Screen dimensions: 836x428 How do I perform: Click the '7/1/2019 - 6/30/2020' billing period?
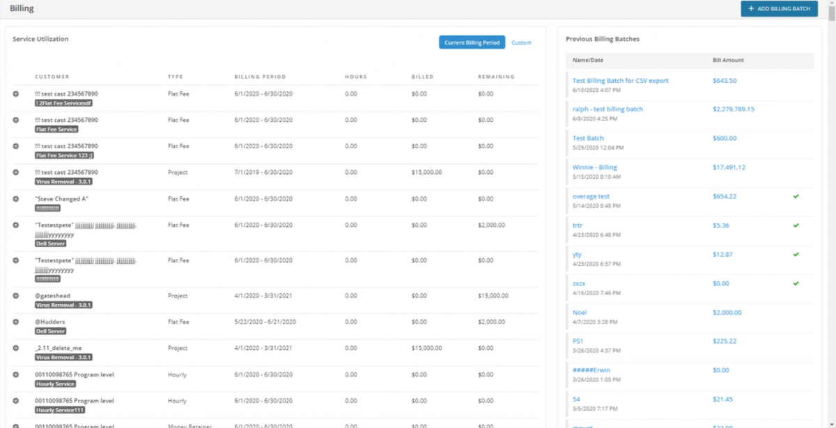(x=263, y=173)
